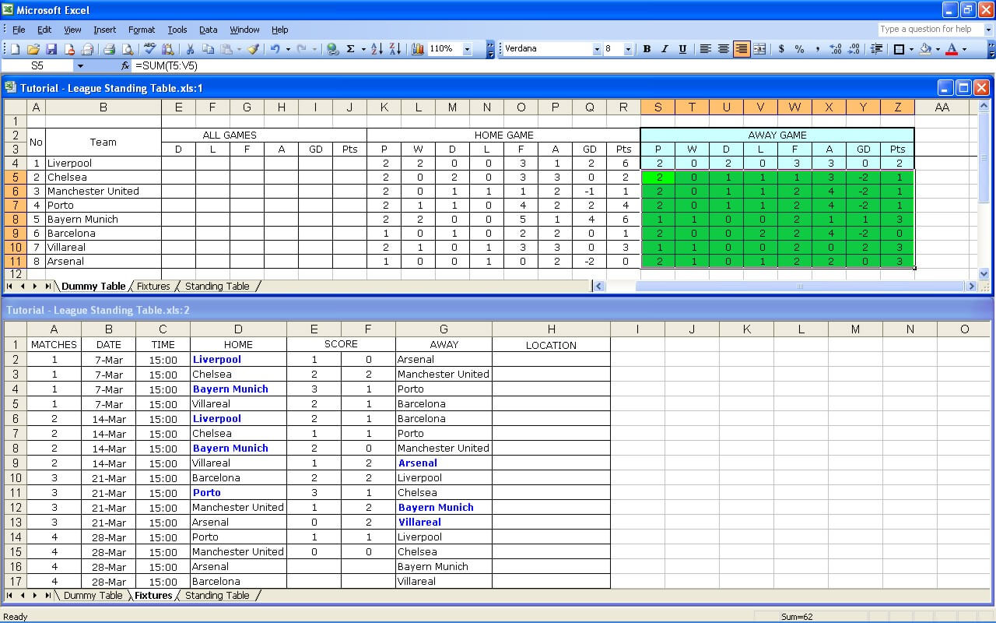Apply Percent style to cells
This screenshot has width=996, height=623.
(799, 49)
